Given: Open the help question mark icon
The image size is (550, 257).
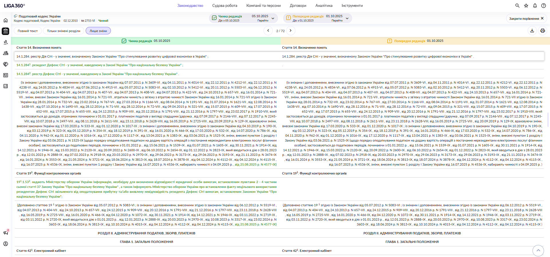Looking at the screenshot, I should click(543, 5).
